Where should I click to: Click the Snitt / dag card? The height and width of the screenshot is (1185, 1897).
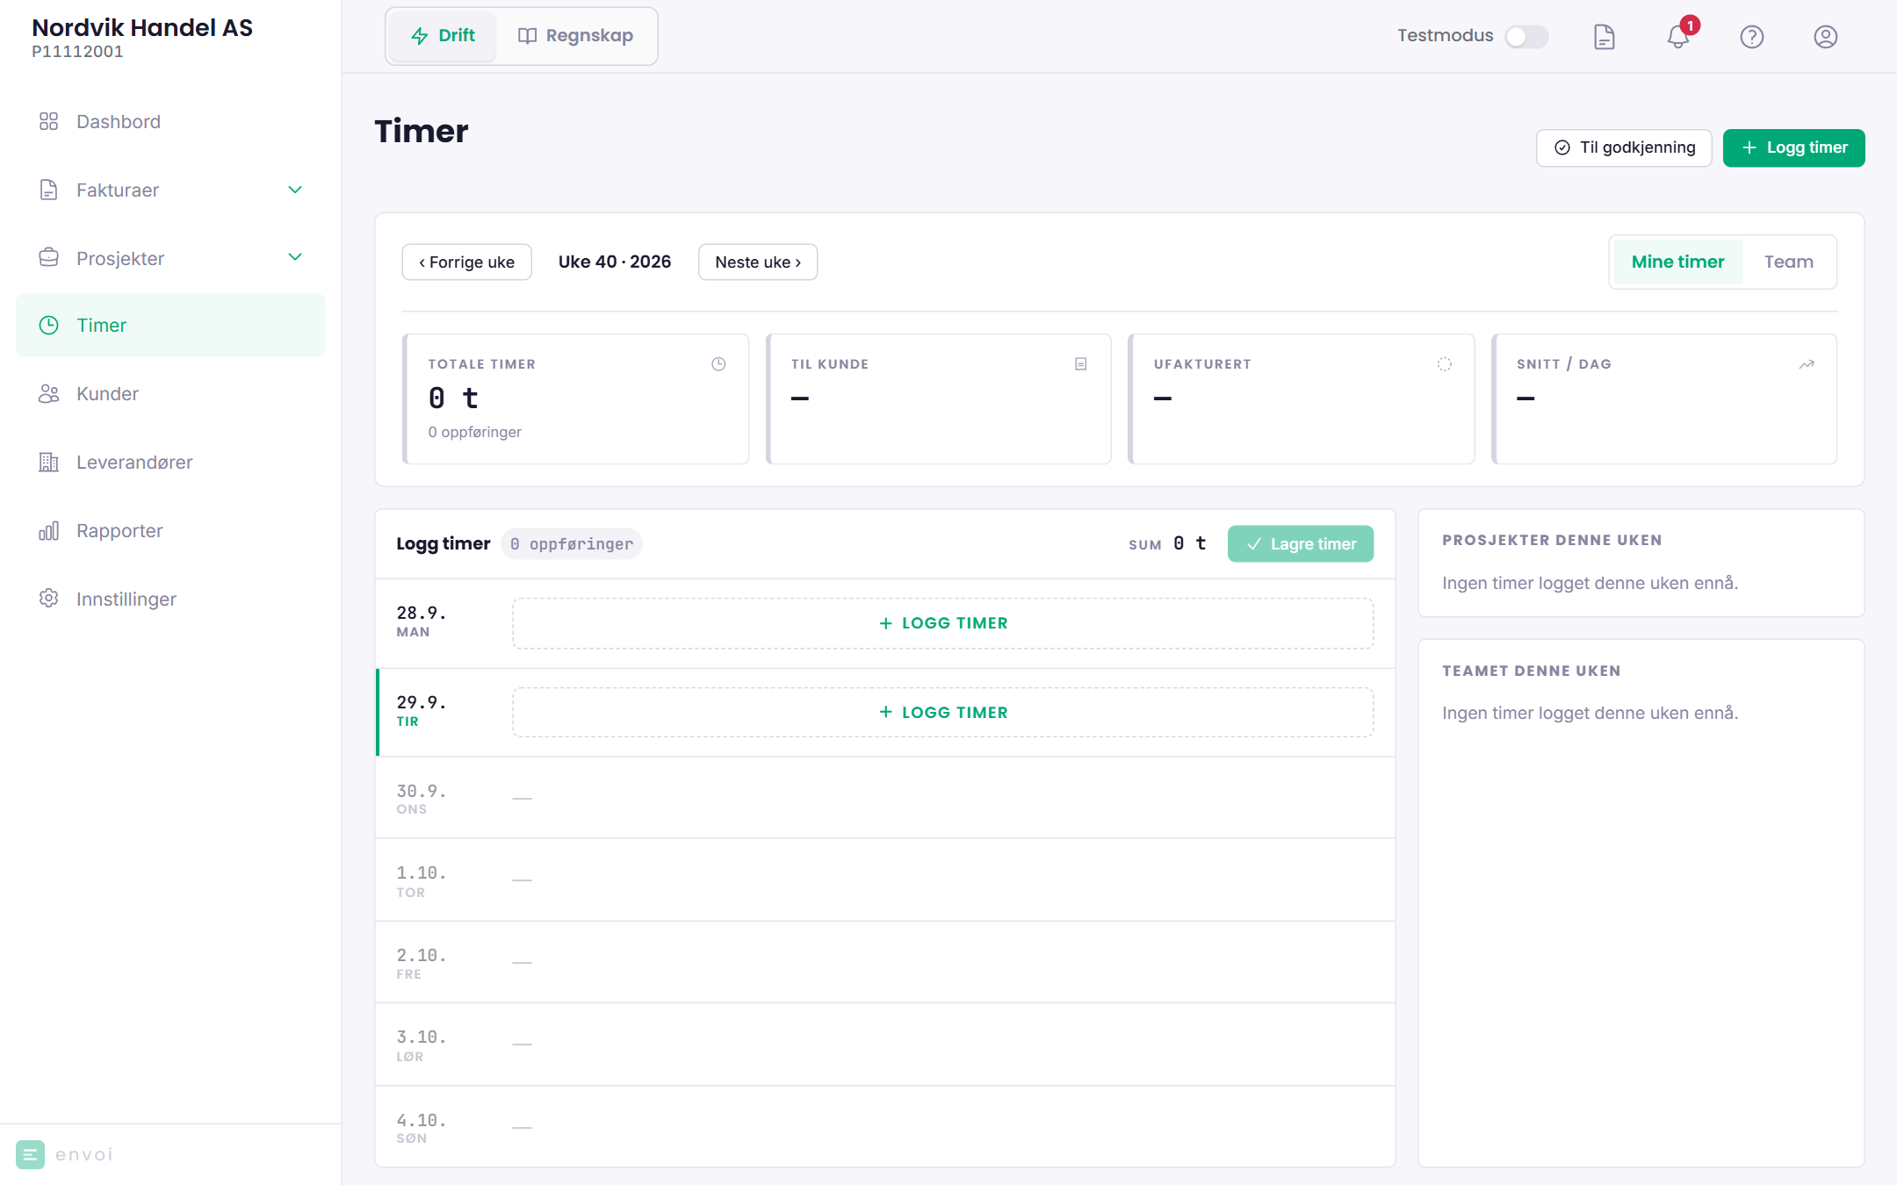pyautogui.click(x=1664, y=399)
